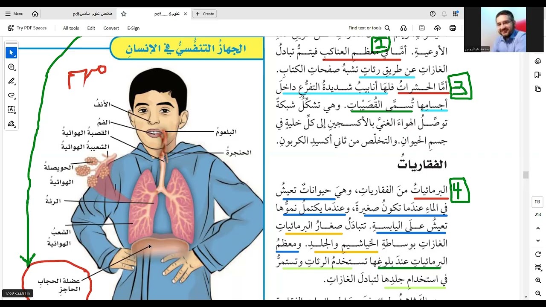This screenshot has height=307, width=546.
Task: Grab the quick toolbar drag handle
Action: [x=12, y=43]
